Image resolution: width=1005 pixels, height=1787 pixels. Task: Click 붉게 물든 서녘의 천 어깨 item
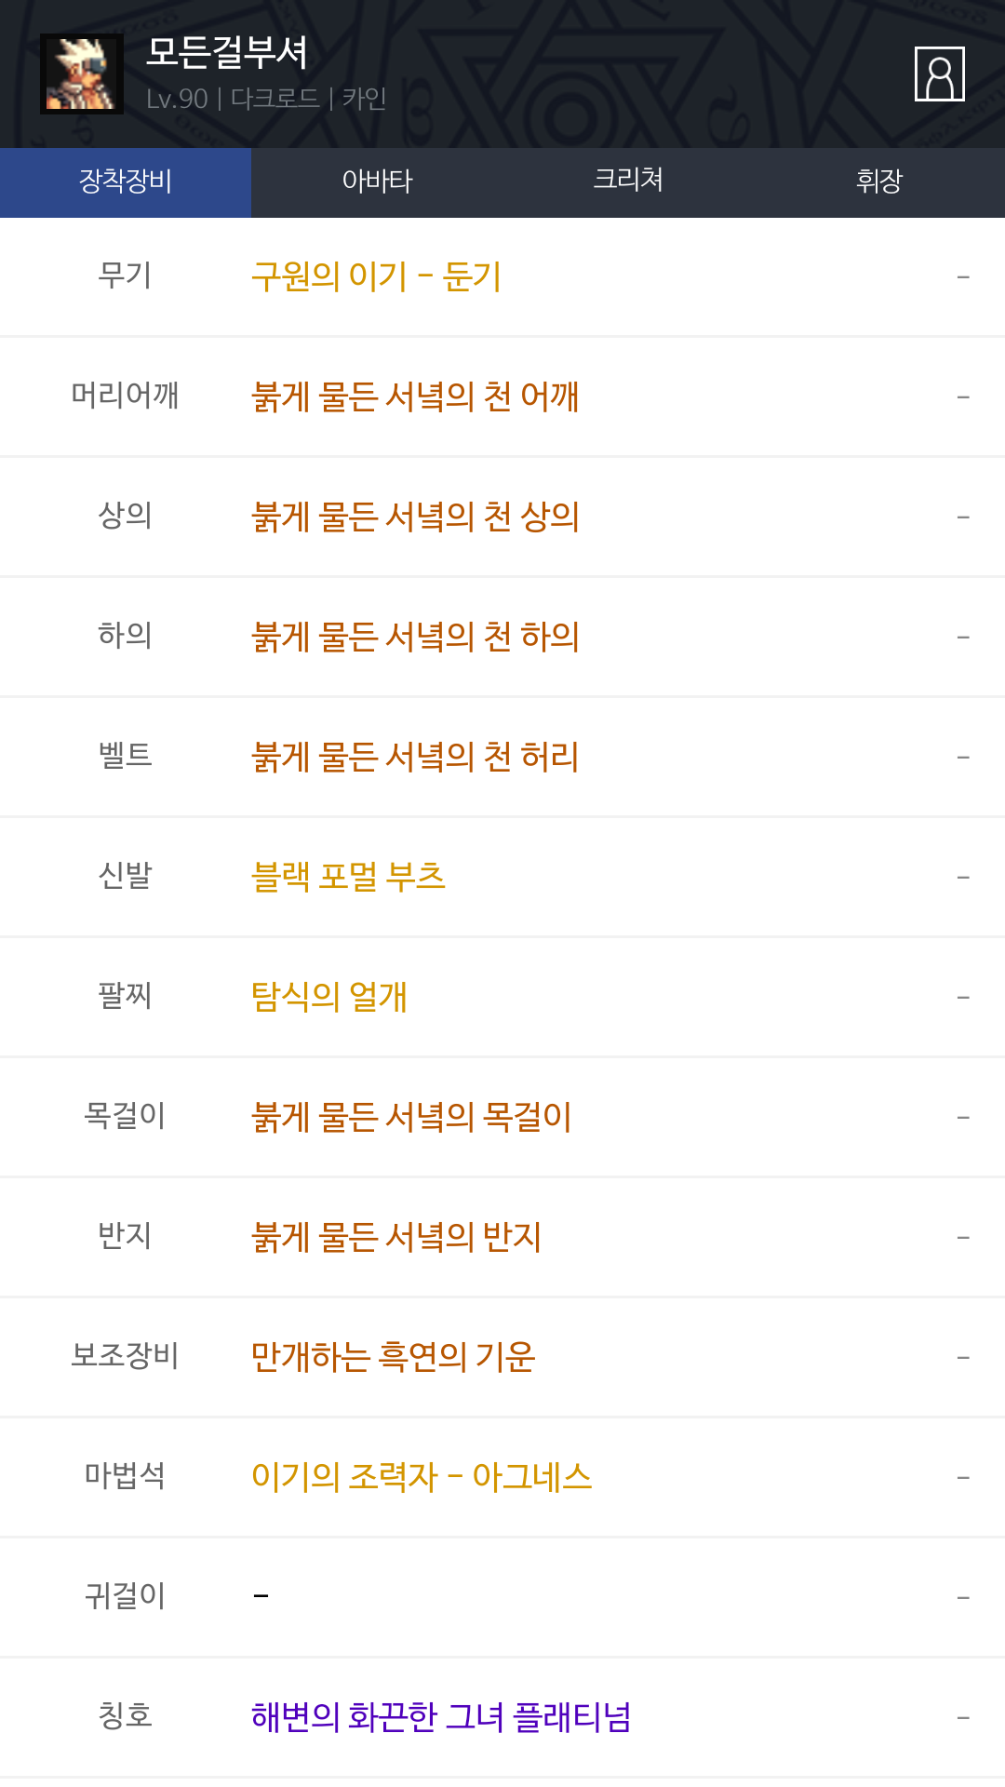pos(415,396)
